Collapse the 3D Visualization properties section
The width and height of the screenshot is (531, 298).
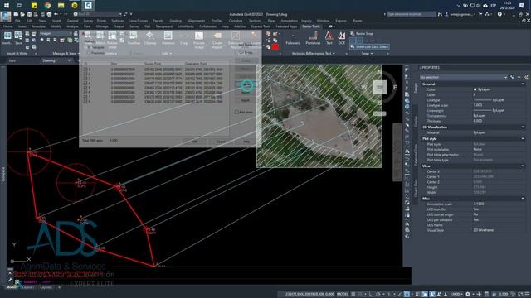pyautogui.click(x=522, y=127)
